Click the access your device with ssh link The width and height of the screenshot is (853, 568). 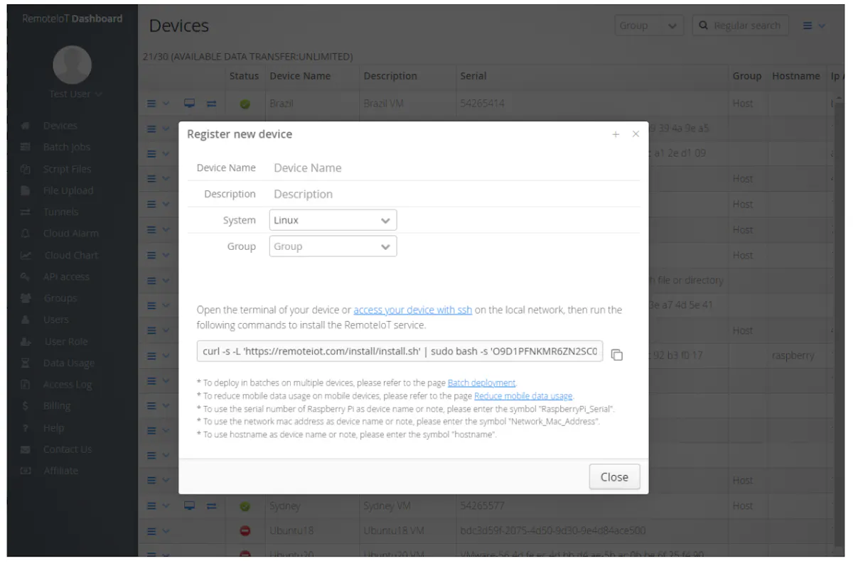tap(412, 310)
